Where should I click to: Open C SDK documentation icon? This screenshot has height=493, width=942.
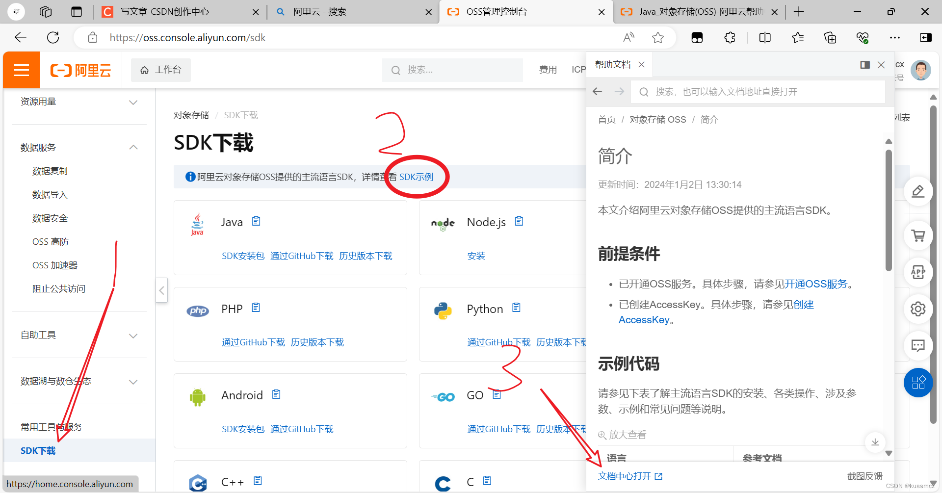[x=487, y=481]
